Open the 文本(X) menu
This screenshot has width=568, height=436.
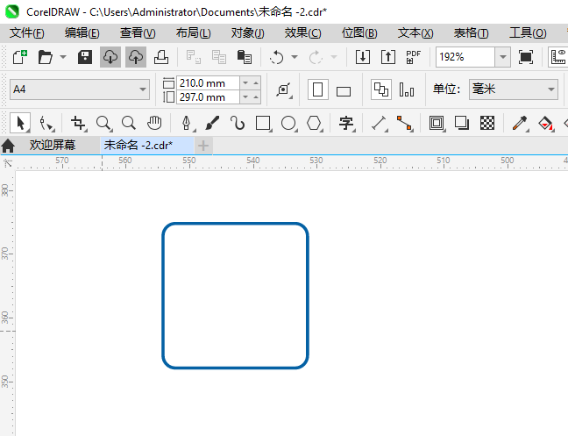415,33
